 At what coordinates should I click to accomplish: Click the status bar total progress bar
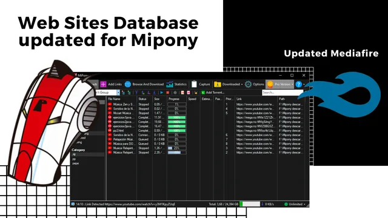tap(250, 204)
